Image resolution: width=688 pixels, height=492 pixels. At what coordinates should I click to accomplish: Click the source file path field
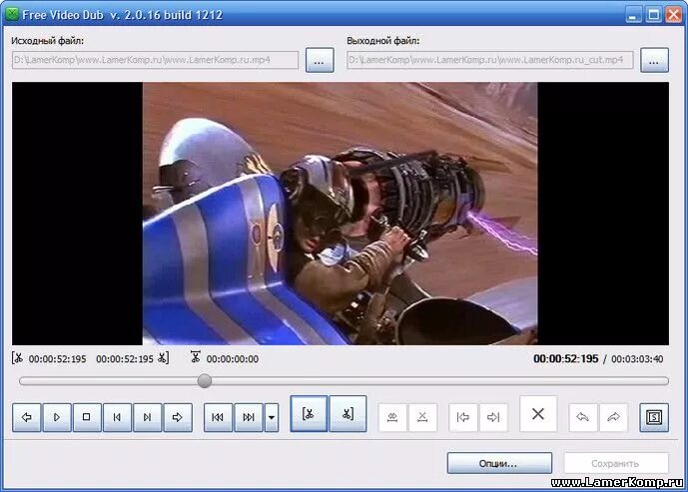point(156,60)
